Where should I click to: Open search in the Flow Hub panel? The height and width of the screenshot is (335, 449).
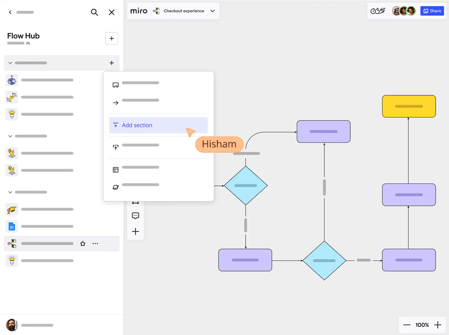[x=94, y=12]
